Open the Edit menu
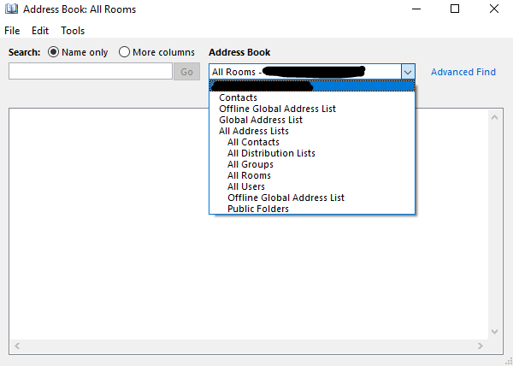Image resolution: width=513 pixels, height=366 pixels. coord(40,31)
